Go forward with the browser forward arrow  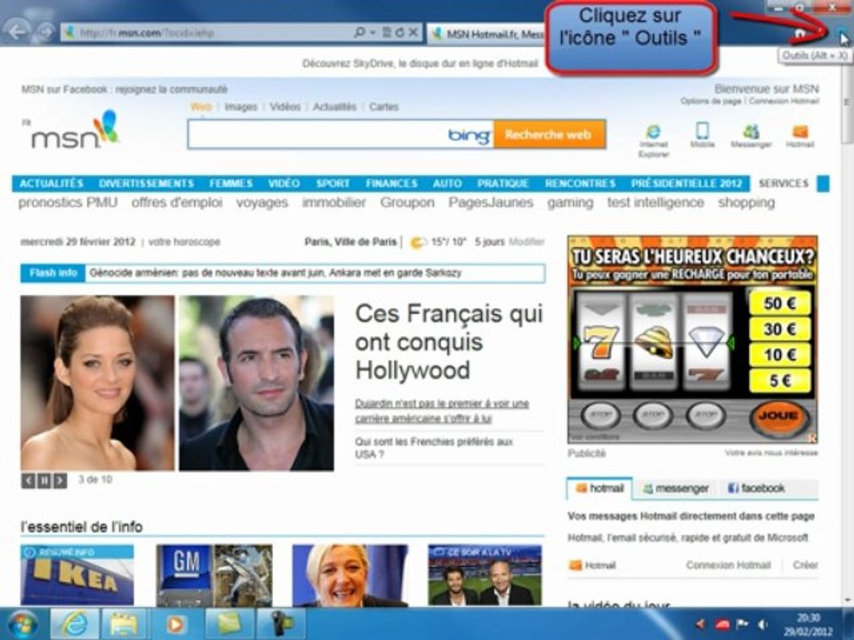point(47,32)
